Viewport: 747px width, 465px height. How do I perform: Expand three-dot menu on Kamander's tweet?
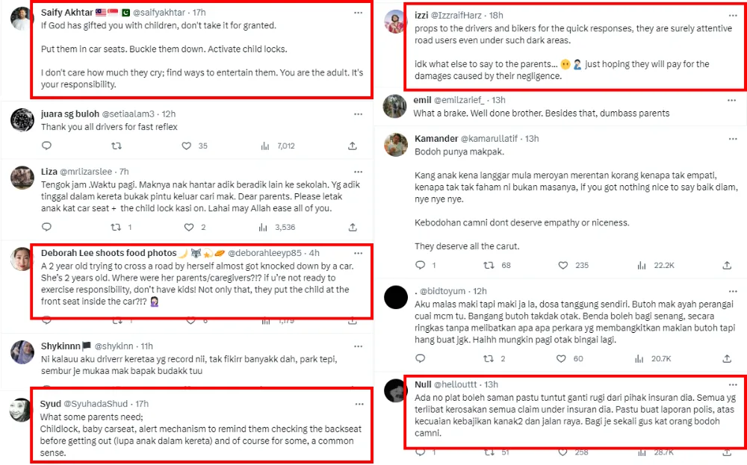[x=733, y=138]
